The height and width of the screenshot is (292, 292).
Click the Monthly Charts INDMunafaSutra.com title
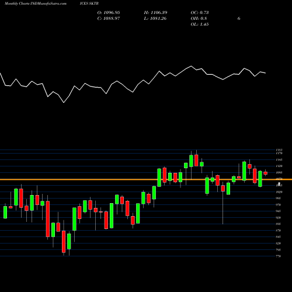[x=36, y=4]
